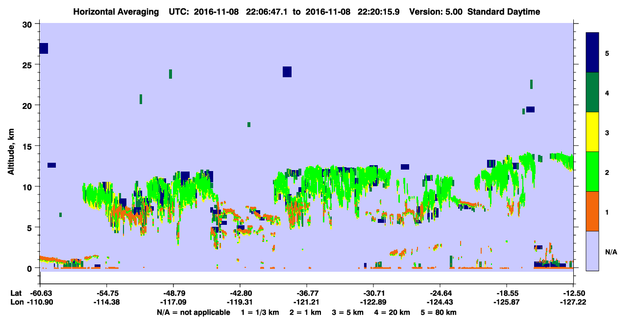Screen dimensions: 637x326
Task: Click the longitude value -121.21
Action: 307,303
